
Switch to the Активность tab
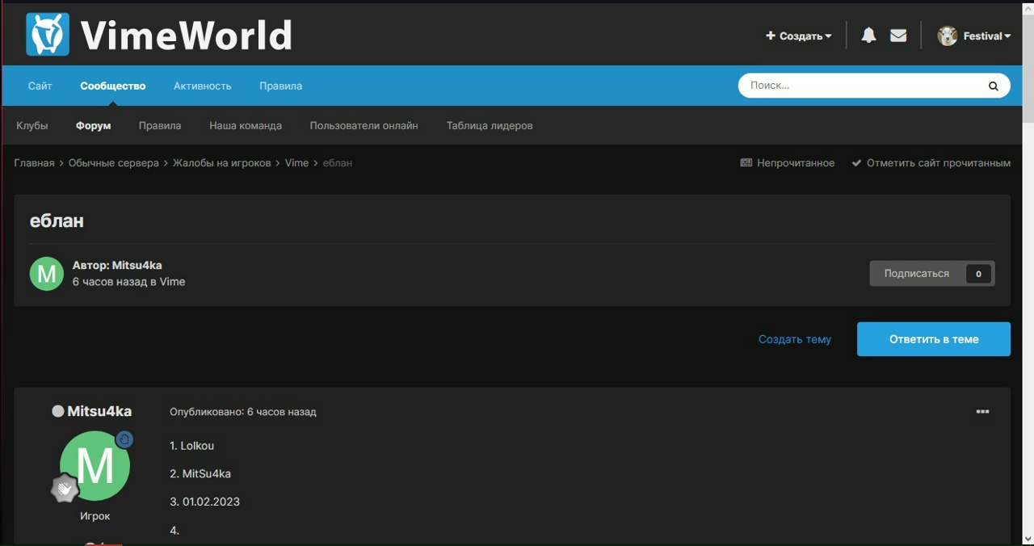tap(202, 86)
